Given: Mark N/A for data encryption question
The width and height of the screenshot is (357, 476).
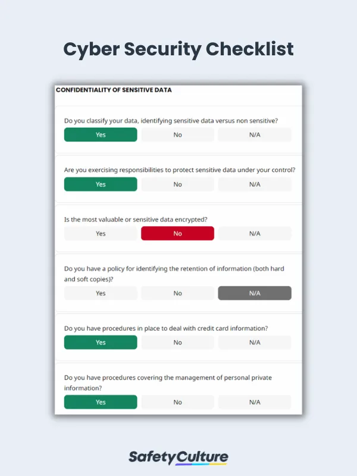Looking at the screenshot, I should pos(255,233).
